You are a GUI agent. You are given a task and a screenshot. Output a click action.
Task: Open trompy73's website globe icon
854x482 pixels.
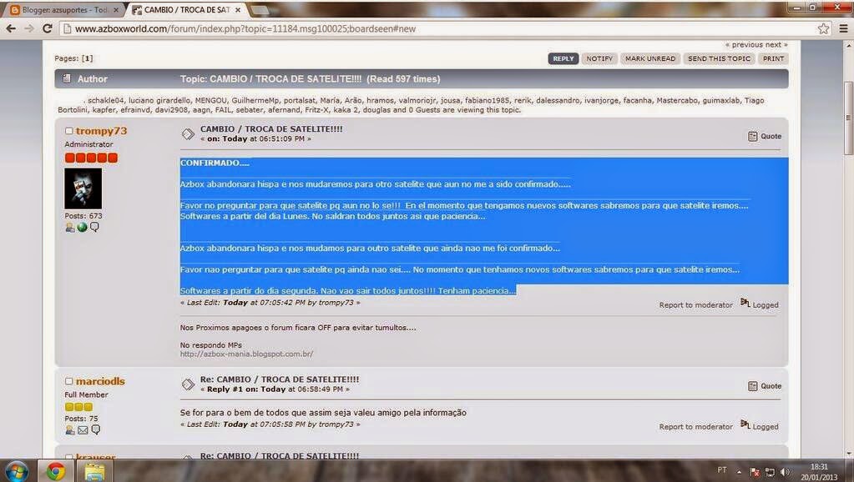pyautogui.click(x=83, y=228)
